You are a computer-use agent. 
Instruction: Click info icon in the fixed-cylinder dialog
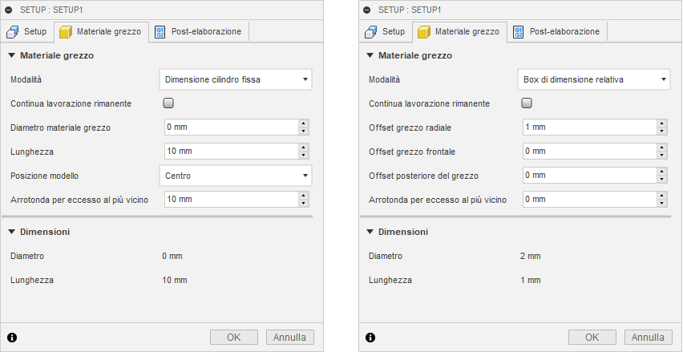coord(12,337)
